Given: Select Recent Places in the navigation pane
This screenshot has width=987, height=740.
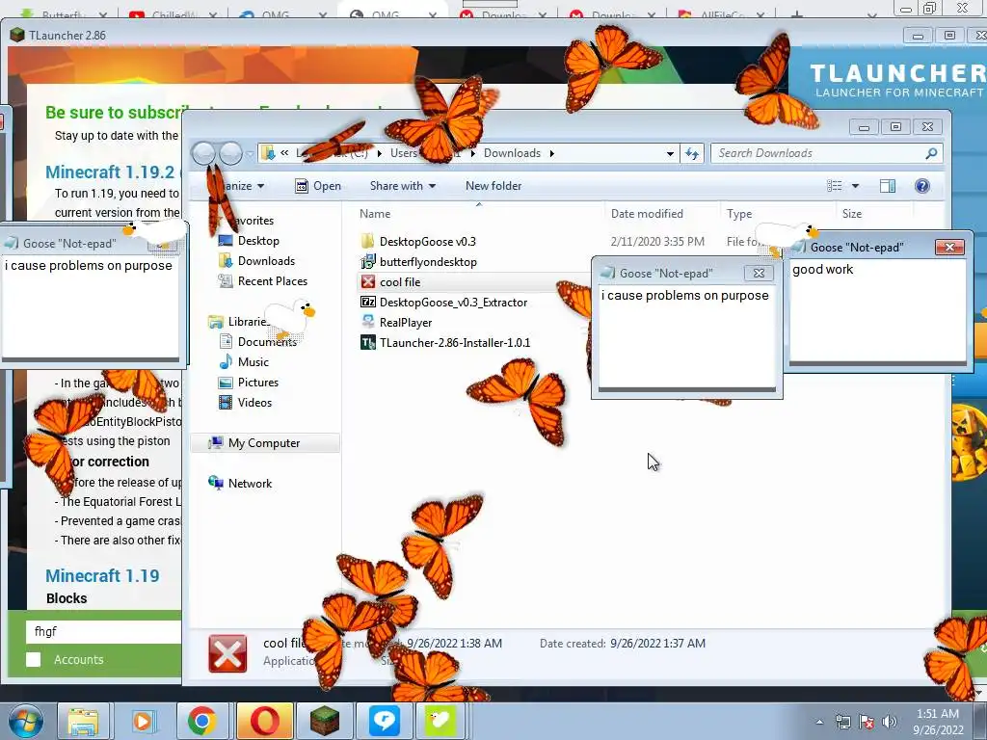Looking at the screenshot, I should [x=273, y=280].
